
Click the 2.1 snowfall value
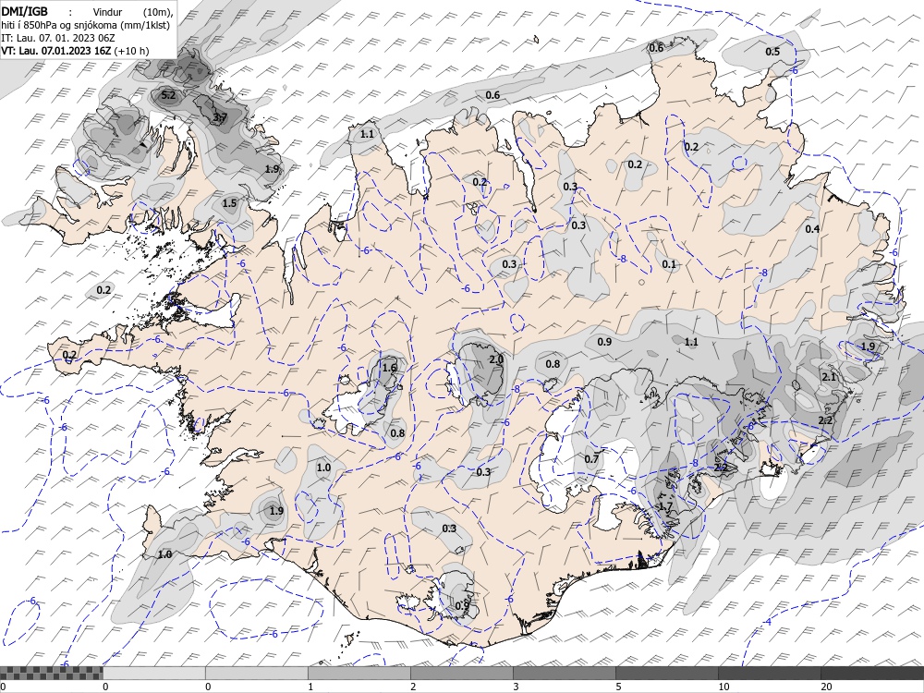(x=829, y=377)
